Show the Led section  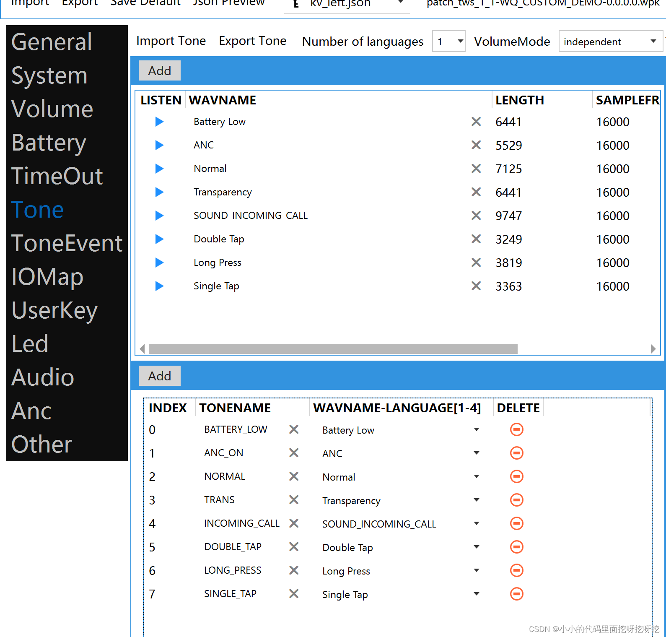coord(30,344)
